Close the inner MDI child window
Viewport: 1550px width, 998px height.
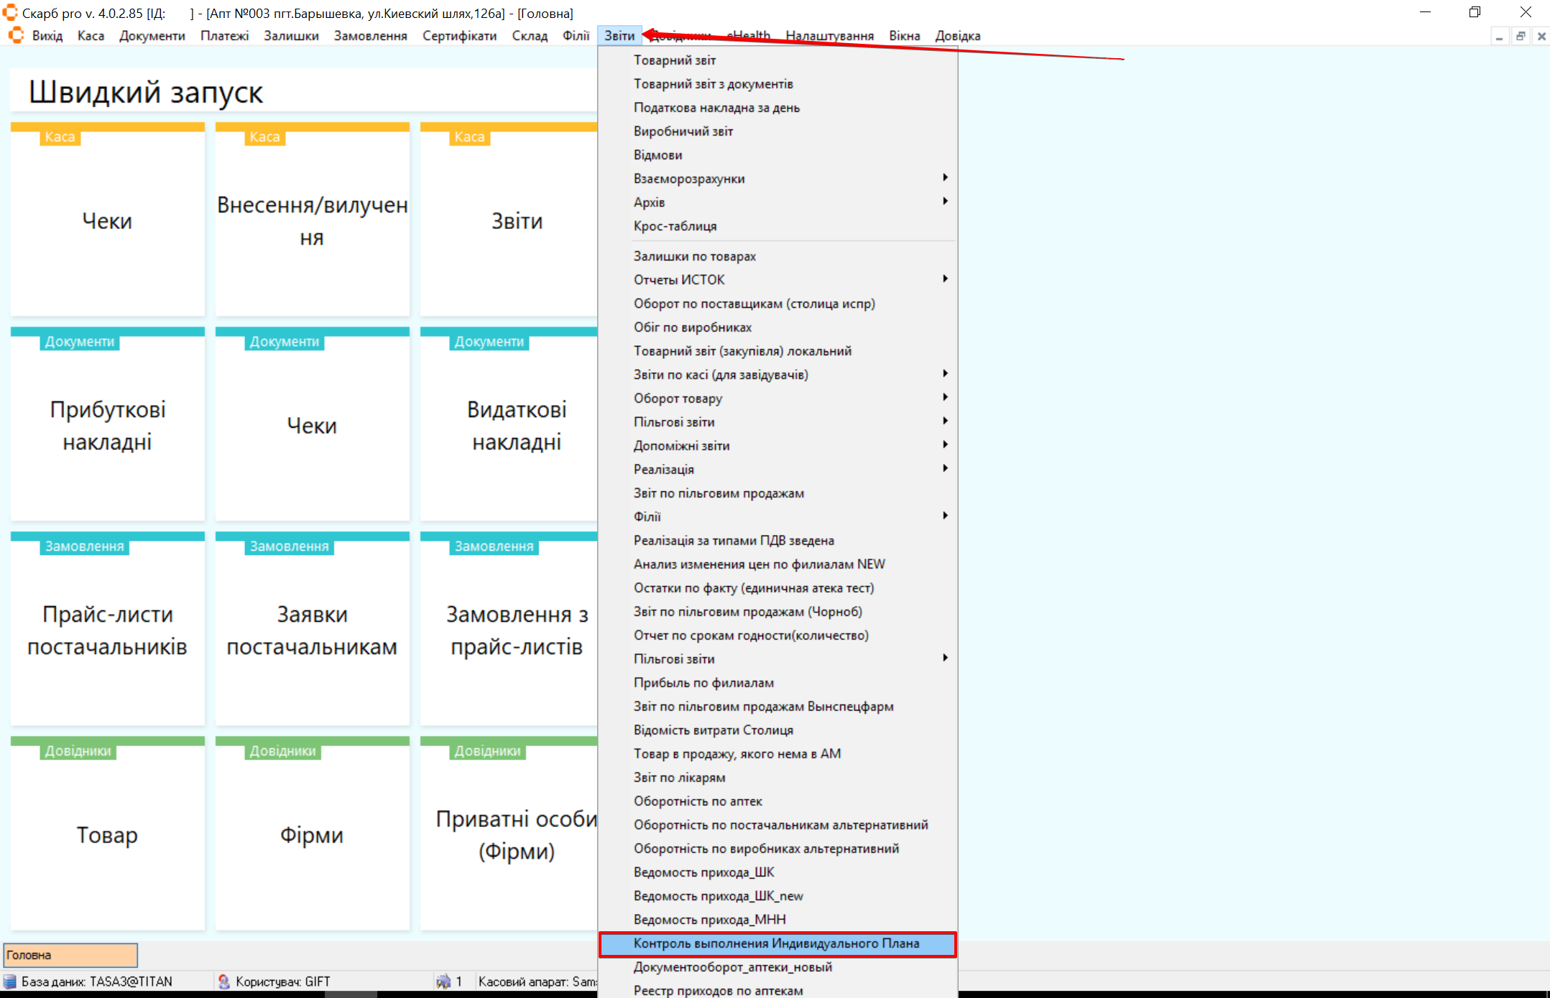click(x=1541, y=36)
